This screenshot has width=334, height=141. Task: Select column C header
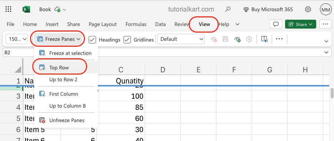(x=121, y=69)
